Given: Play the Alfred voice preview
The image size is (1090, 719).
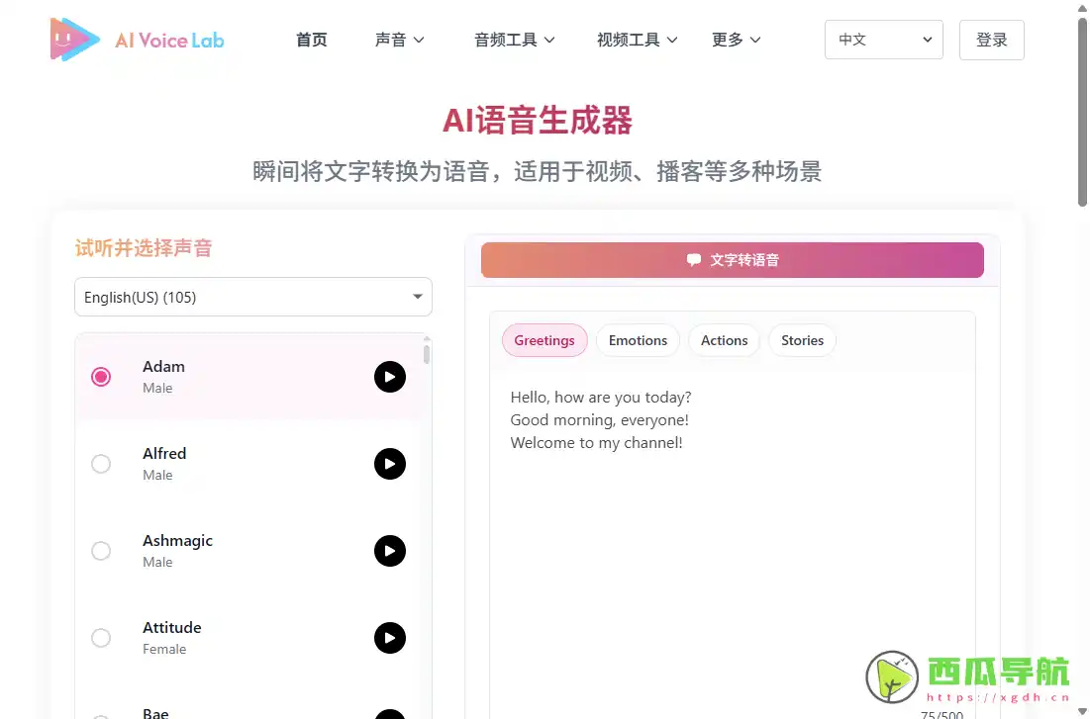Looking at the screenshot, I should click(x=390, y=464).
